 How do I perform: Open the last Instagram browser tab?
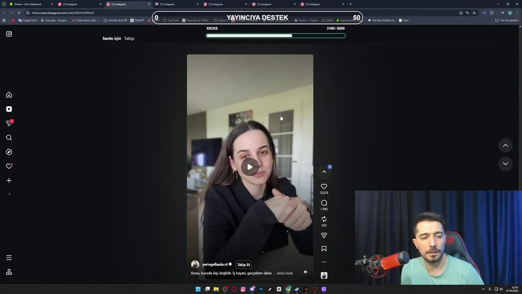322,4
